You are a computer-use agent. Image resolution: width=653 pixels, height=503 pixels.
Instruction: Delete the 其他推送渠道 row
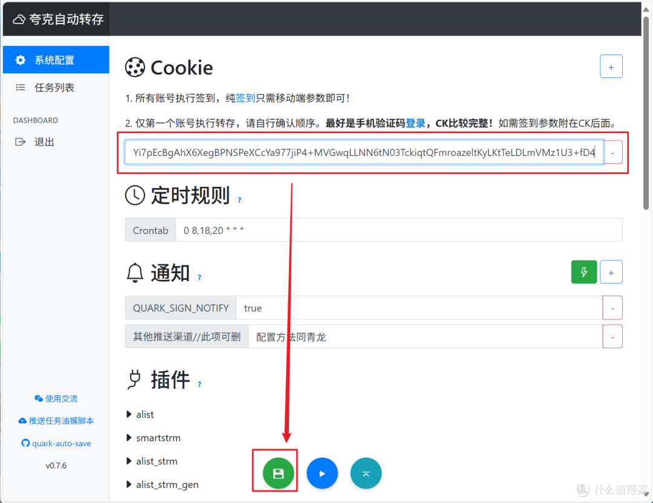(x=612, y=337)
